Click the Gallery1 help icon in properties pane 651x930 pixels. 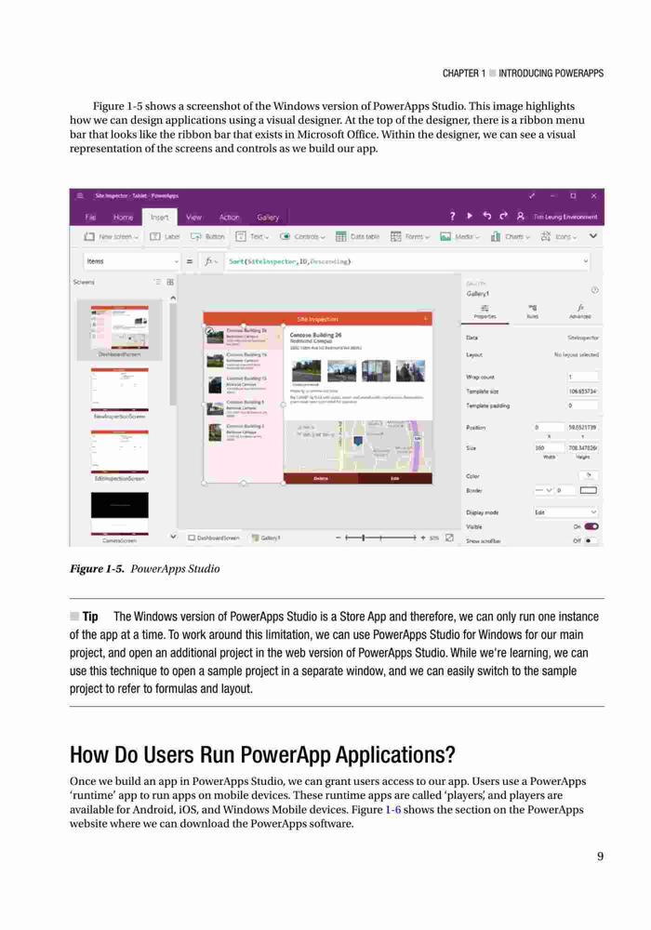[594, 290]
